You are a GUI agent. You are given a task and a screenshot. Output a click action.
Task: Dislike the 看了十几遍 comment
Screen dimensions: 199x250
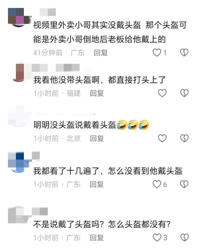(184, 184)
